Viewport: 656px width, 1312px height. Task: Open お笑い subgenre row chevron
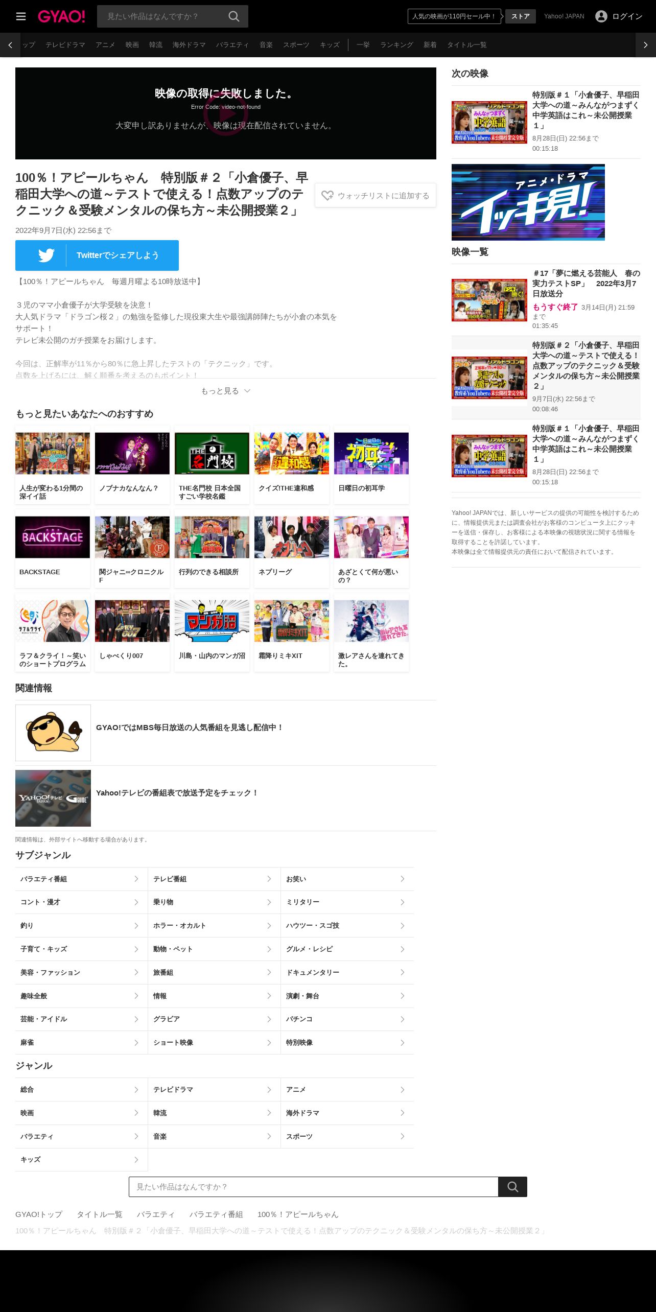[x=402, y=879]
